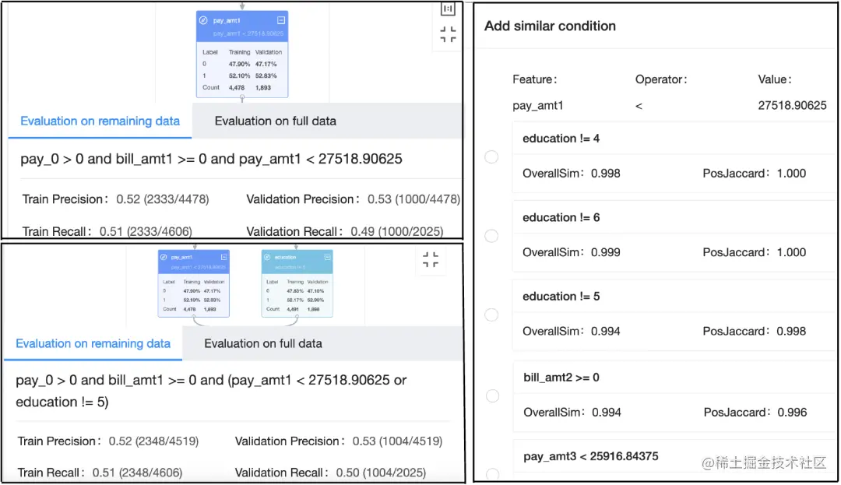
Task: Select the radio button for education != 6
Action: click(x=491, y=236)
